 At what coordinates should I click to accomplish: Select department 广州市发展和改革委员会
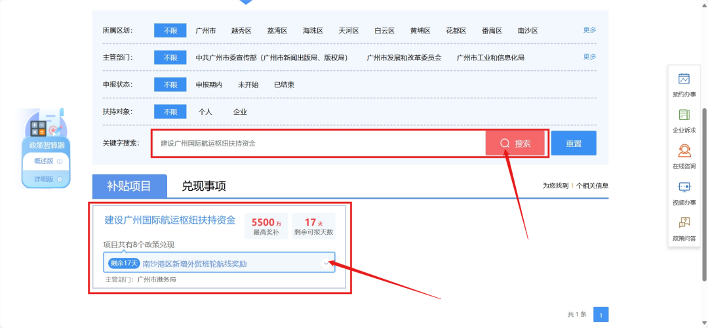(404, 58)
